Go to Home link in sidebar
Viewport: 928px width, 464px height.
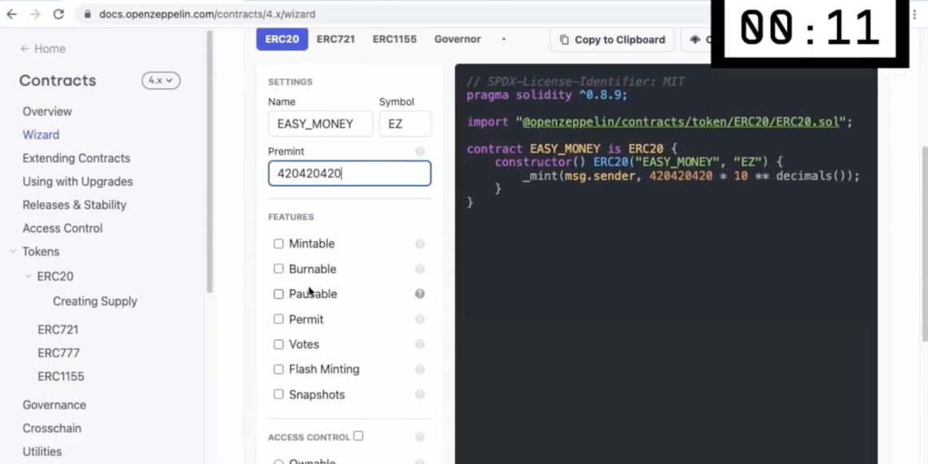click(x=42, y=49)
